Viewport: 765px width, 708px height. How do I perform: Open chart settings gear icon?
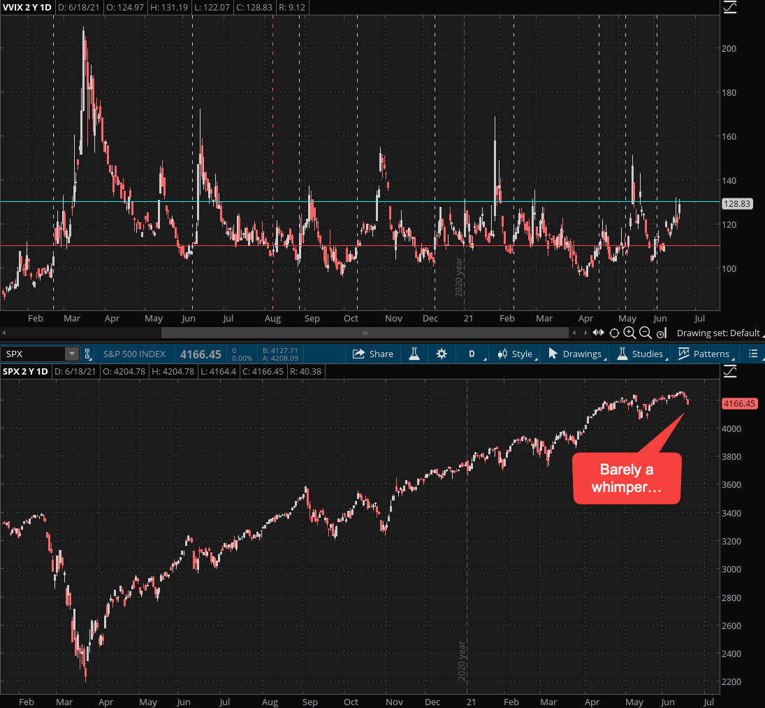click(x=442, y=354)
